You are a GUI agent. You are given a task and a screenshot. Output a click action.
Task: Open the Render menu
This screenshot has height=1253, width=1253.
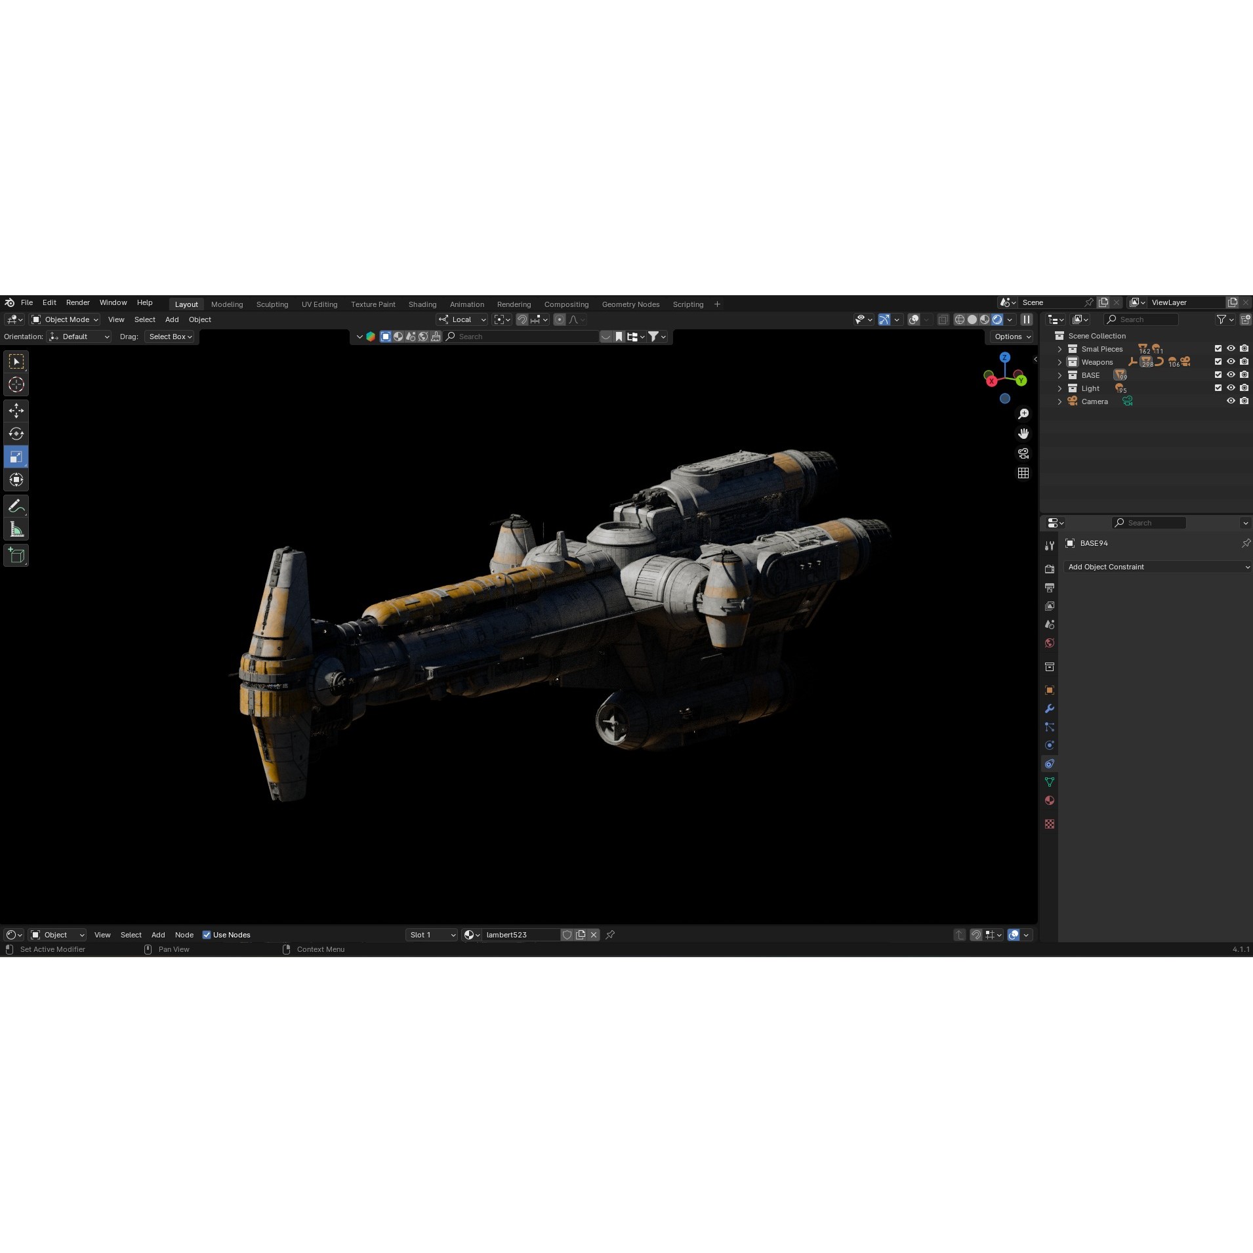[78, 302]
